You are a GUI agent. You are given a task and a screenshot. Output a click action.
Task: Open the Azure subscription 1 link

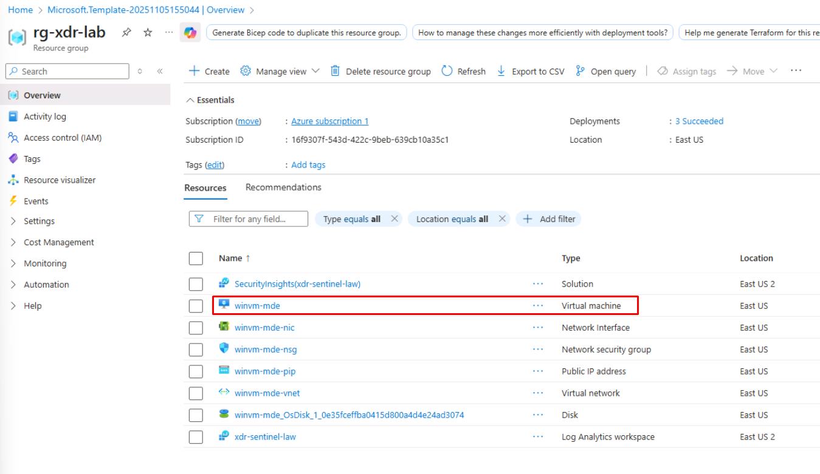pos(329,121)
